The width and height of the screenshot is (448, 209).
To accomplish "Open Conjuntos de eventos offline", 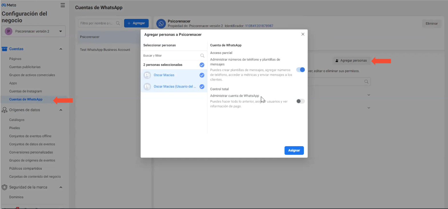I will click(x=30, y=136).
